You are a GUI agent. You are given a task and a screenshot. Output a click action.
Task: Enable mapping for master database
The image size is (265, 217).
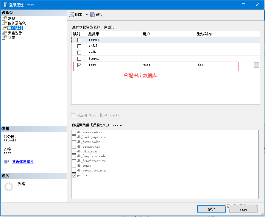click(x=79, y=40)
